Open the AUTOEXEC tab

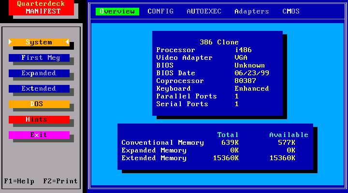tap(204, 11)
